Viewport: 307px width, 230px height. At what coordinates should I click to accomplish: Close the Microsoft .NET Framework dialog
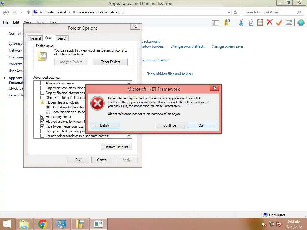coord(215,88)
